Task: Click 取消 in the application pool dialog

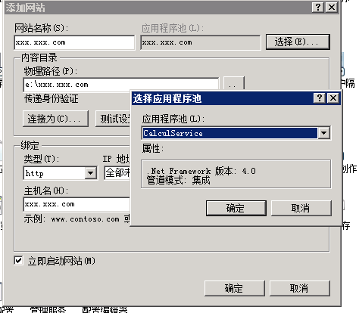Action: pos(301,208)
